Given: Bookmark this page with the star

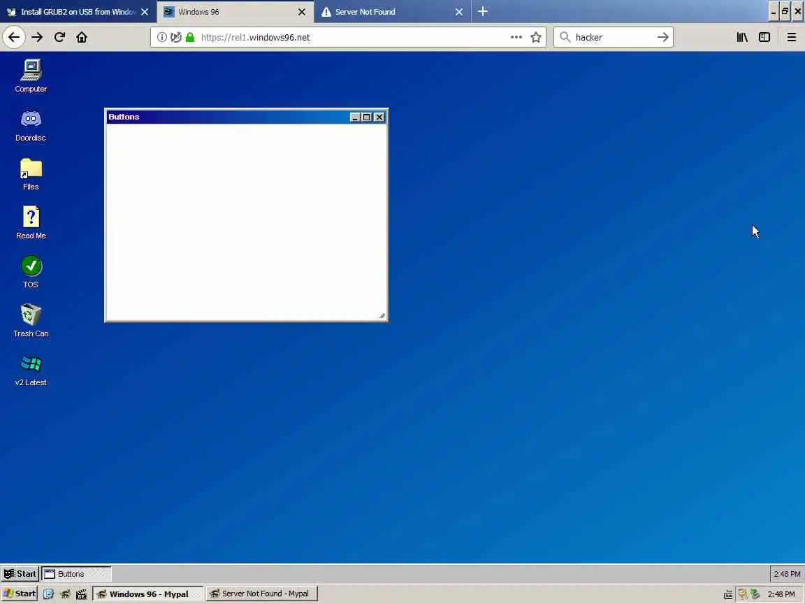Looking at the screenshot, I should click(536, 37).
